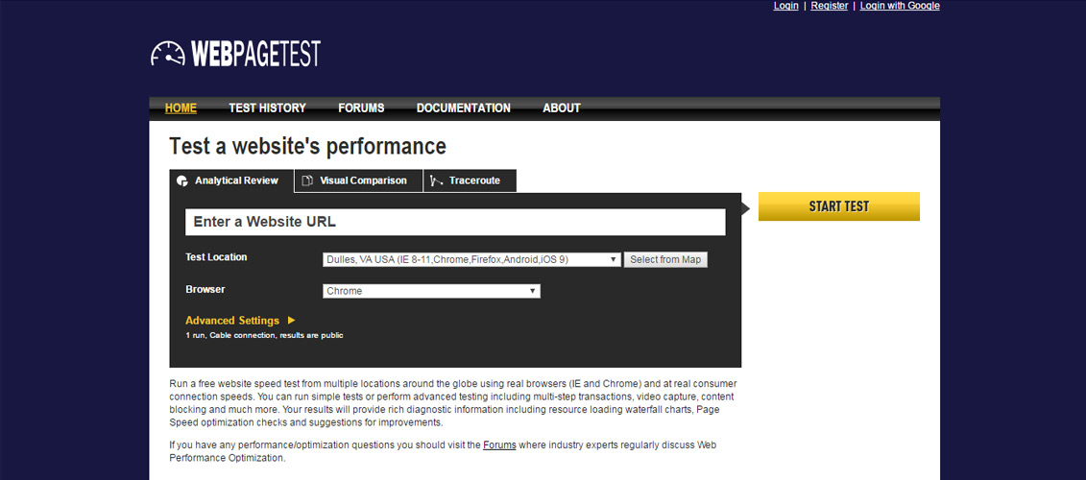Open the Test Location dropdown
The height and width of the screenshot is (480, 1086).
coord(471,260)
